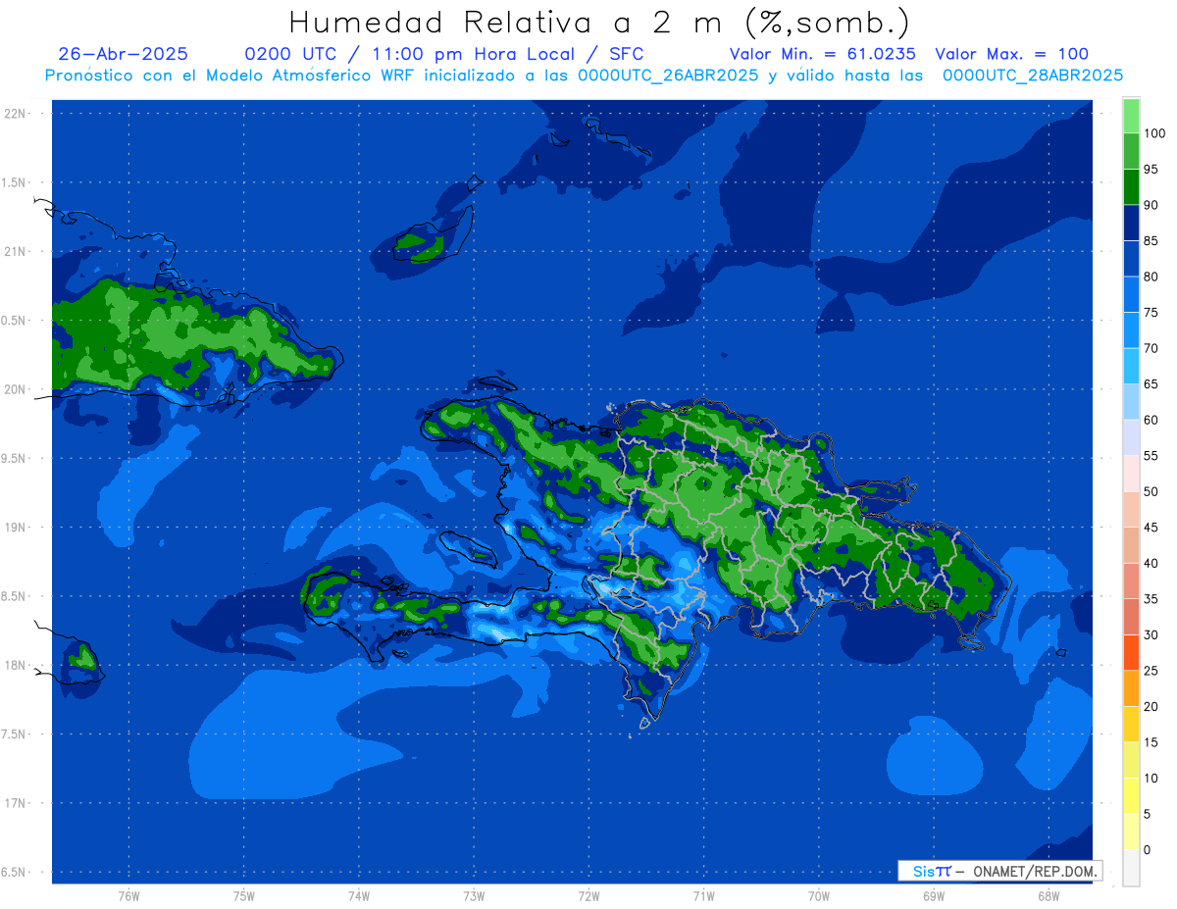Click the 68W longitude axis label
The height and width of the screenshot is (909, 1177).
(1049, 895)
